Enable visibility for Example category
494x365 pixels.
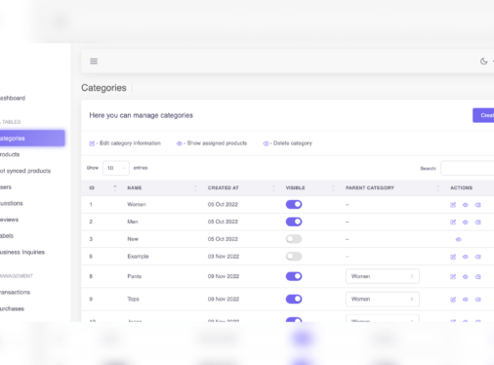(x=294, y=256)
